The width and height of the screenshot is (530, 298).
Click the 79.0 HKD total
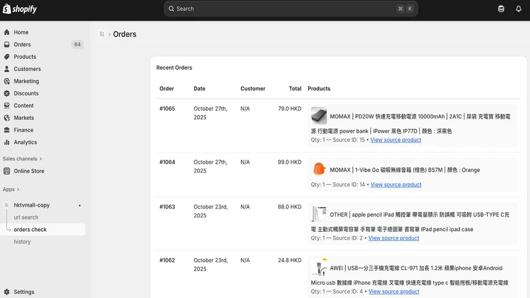290,109
